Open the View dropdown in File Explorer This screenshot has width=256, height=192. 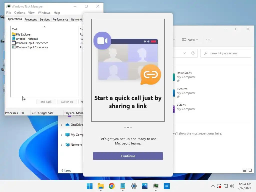pyautogui.click(x=190, y=40)
